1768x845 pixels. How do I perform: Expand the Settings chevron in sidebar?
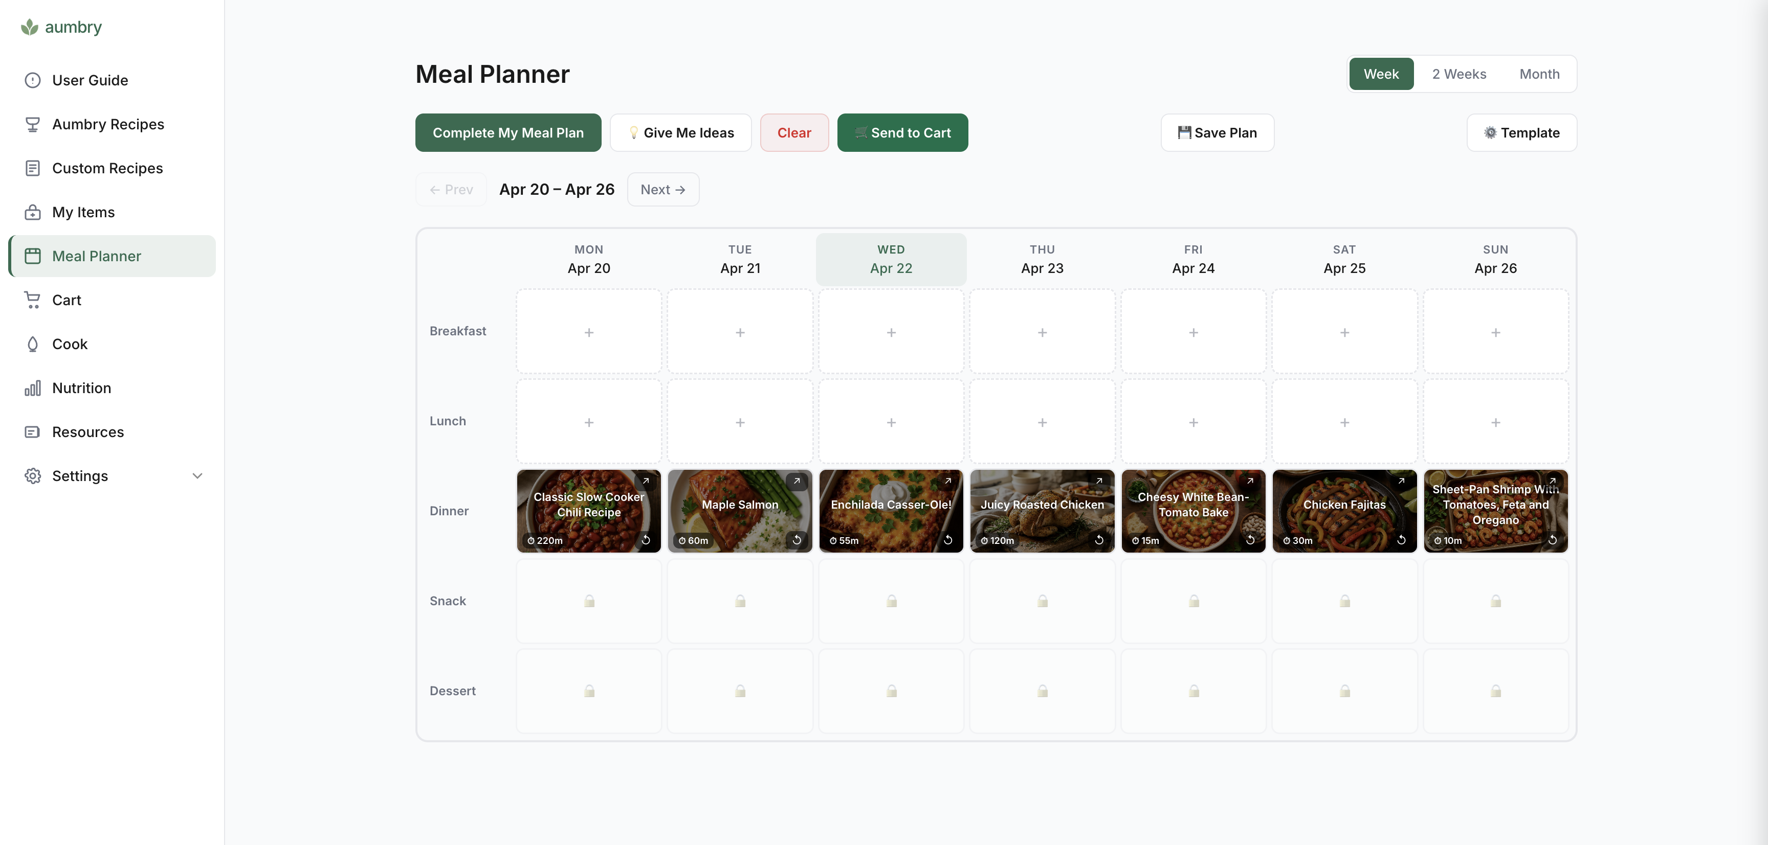(x=197, y=476)
